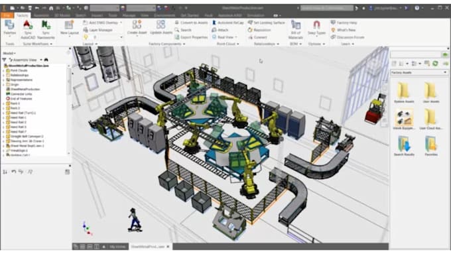The image size is (451, 254).
Task: Expand the Point Clouds tree node
Action: [x=3, y=70]
